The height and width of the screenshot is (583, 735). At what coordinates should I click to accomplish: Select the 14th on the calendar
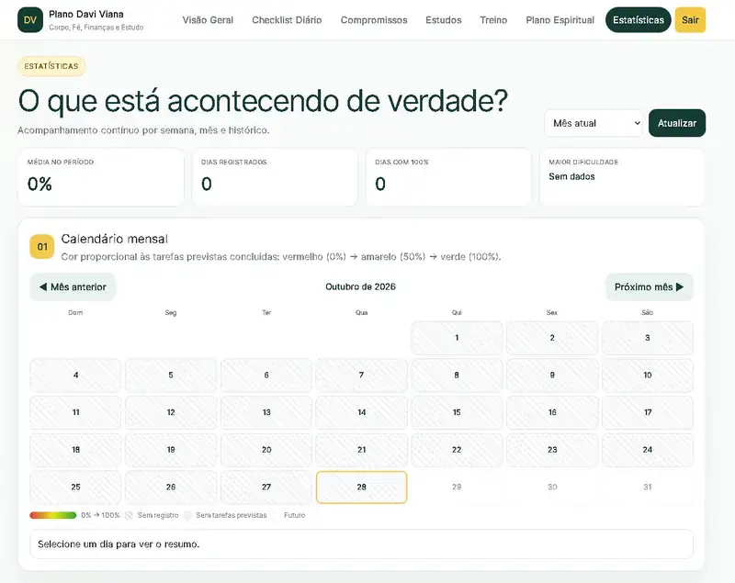[361, 412]
